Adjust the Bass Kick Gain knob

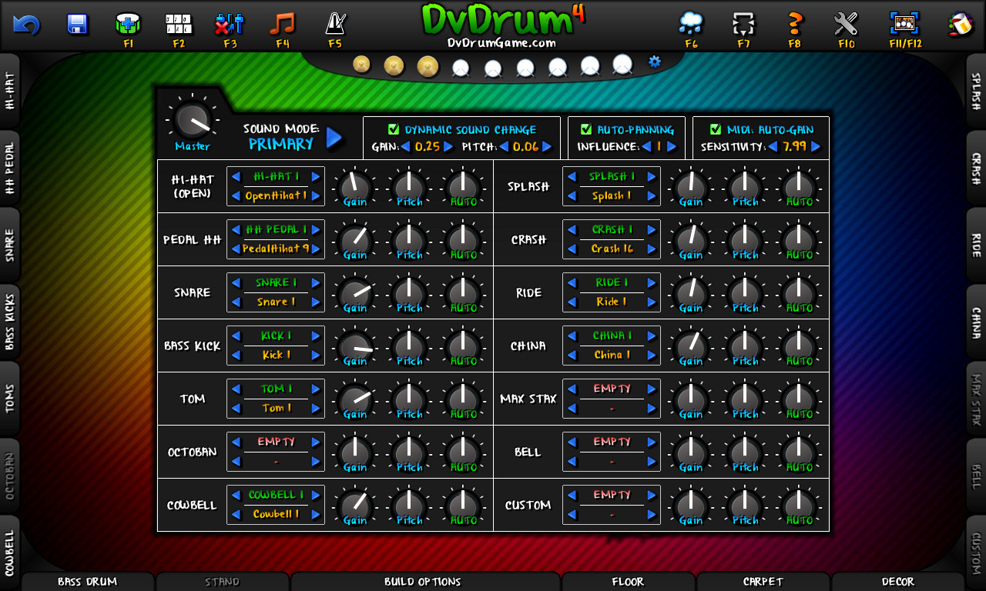click(x=355, y=346)
